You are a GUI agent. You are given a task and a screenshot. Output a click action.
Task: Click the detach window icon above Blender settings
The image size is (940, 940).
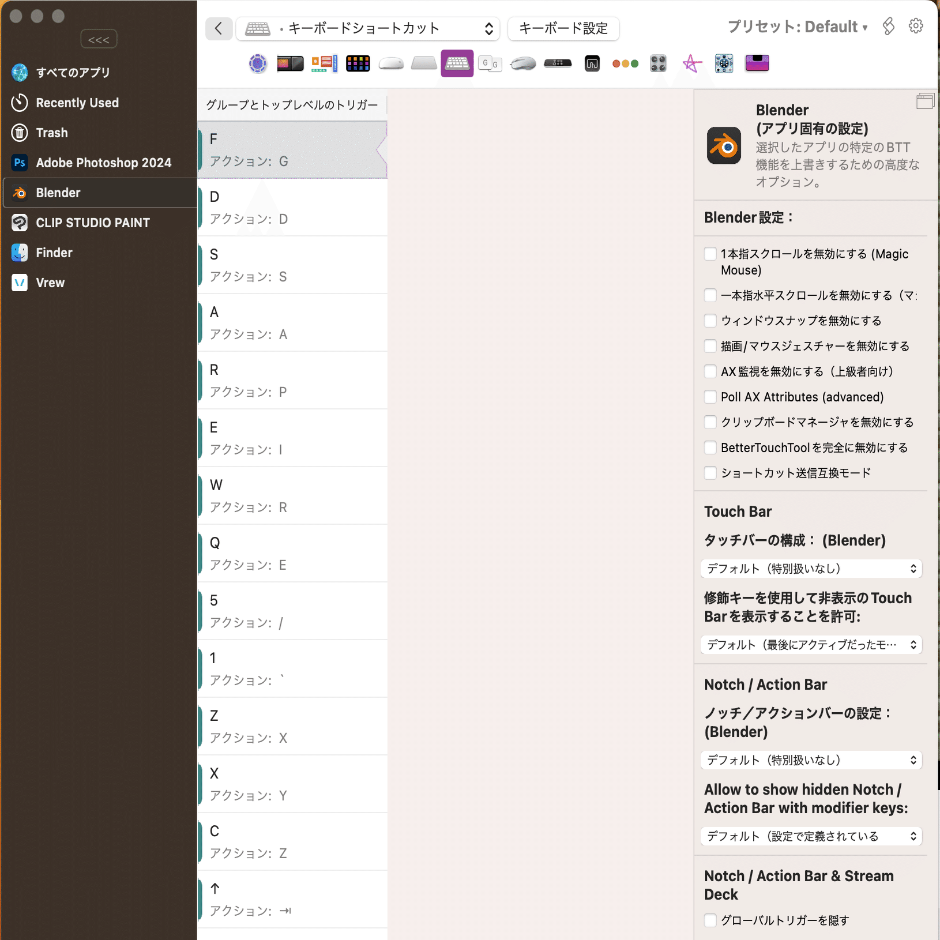click(x=925, y=101)
